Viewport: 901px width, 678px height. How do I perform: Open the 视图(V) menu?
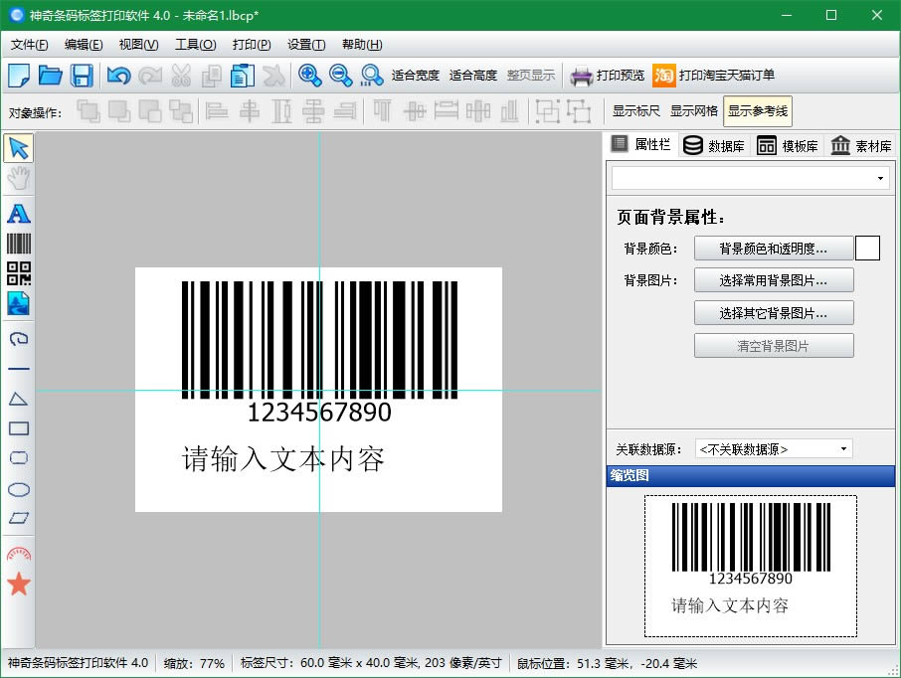(x=138, y=45)
